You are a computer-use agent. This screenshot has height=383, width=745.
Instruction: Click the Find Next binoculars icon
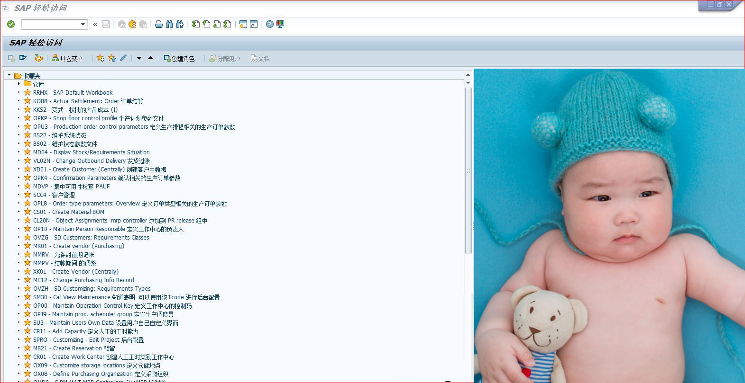pos(180,24)
